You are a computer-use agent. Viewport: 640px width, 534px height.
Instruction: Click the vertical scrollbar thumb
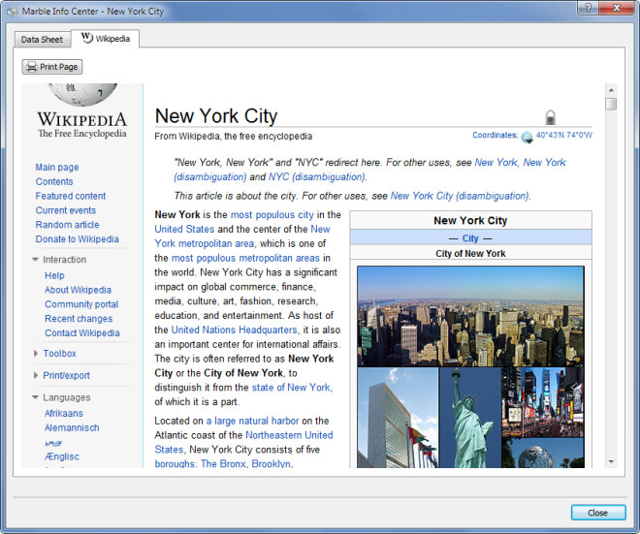point(611,104)
